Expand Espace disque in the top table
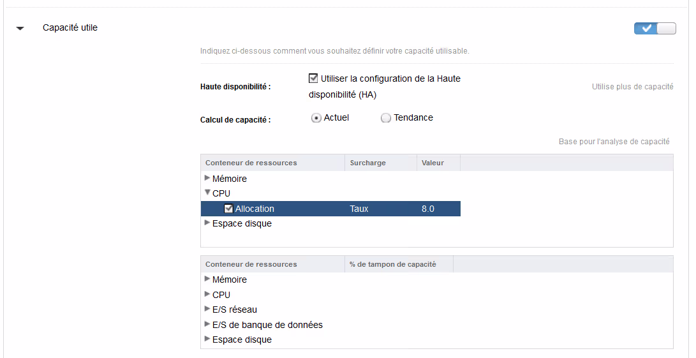The width and height of the screenshot is (696, 358). click(x=207, y=223)
